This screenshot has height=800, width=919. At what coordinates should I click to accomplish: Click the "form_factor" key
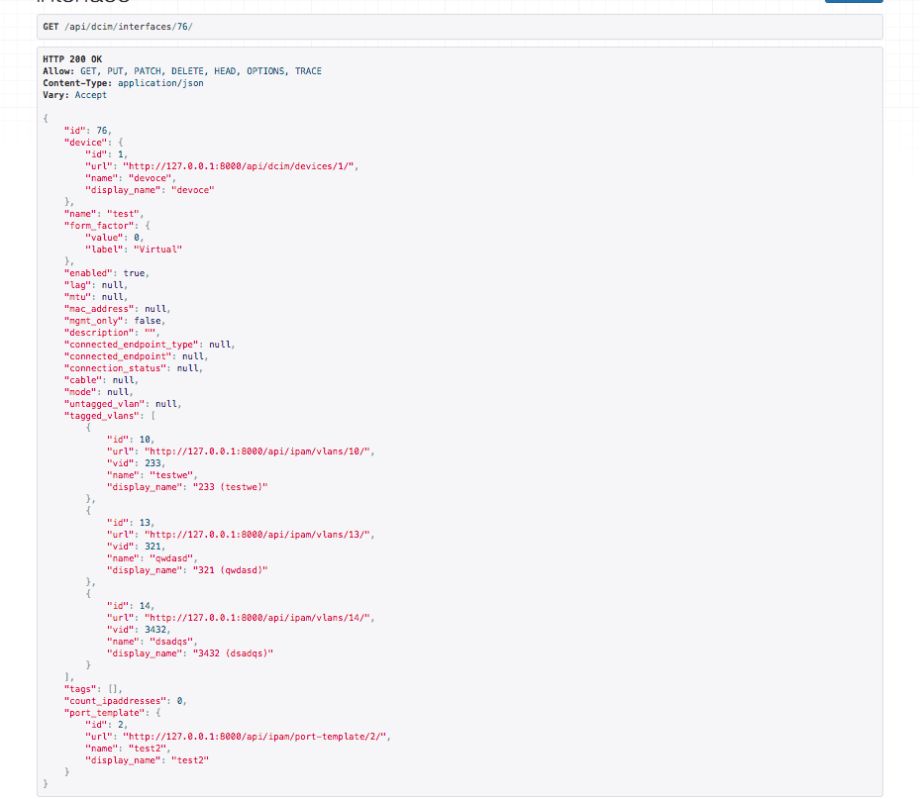click(x=97, y=225)
